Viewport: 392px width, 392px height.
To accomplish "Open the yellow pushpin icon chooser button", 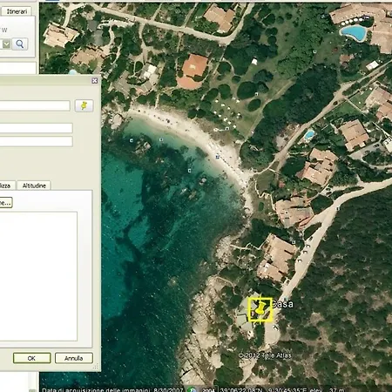I will [x=84, y=105].
